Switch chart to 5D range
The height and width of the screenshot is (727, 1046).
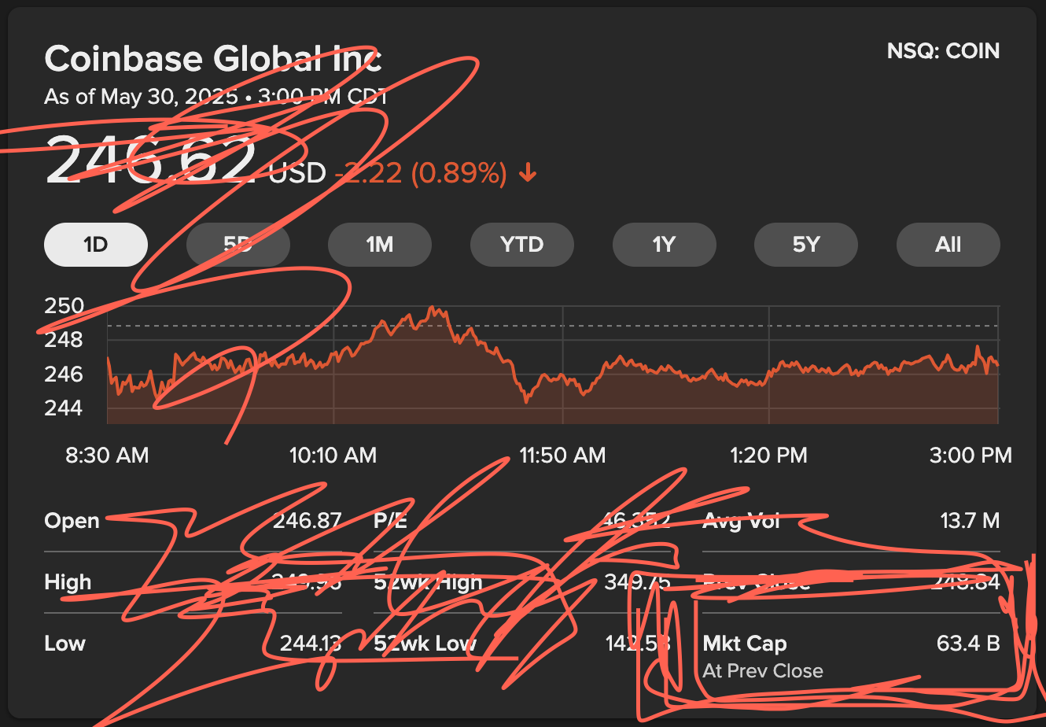(x=238, y=245)
